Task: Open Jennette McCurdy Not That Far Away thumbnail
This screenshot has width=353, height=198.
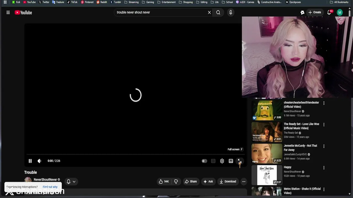Action: pyautogui.click(x=267, y=153)
